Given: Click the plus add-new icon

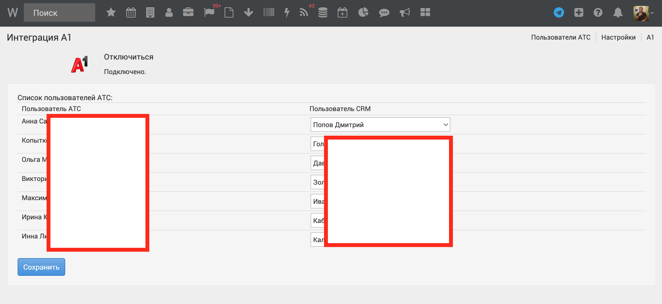Looking at the screenshot, I should click(x=579, y=12).
